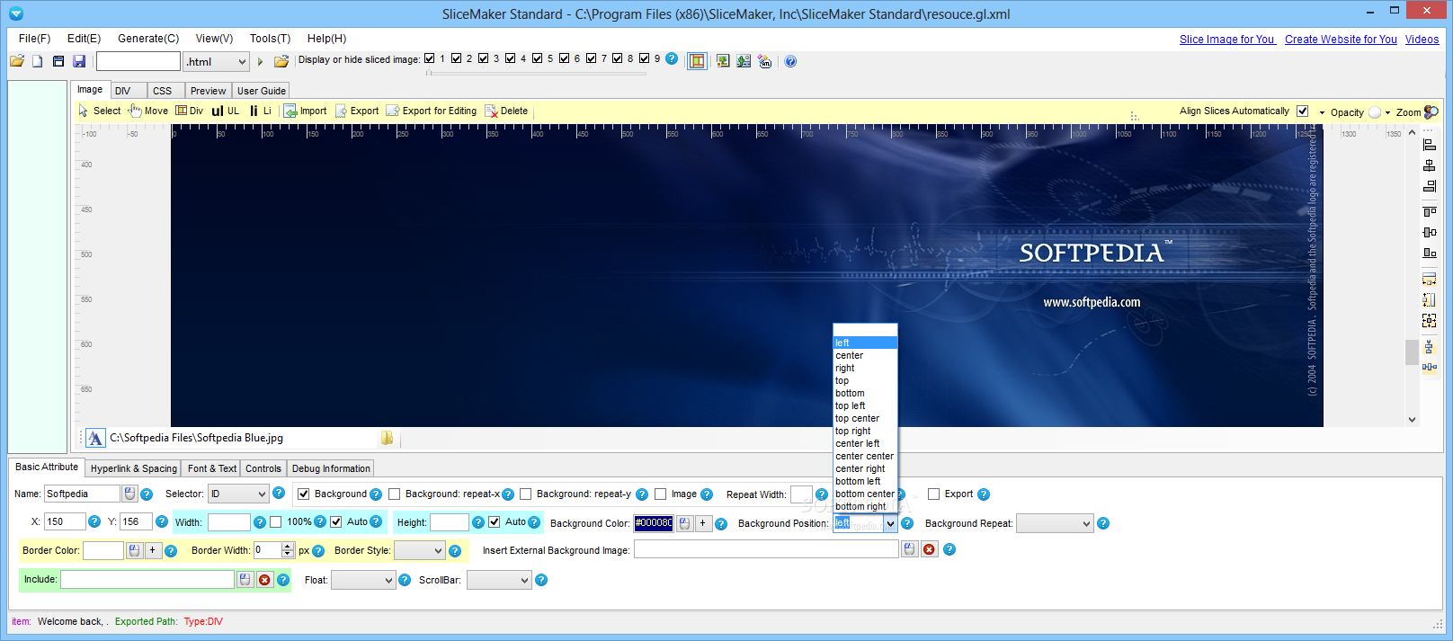Run with the green play arrow
The image size is (1453, 641).
261,62
